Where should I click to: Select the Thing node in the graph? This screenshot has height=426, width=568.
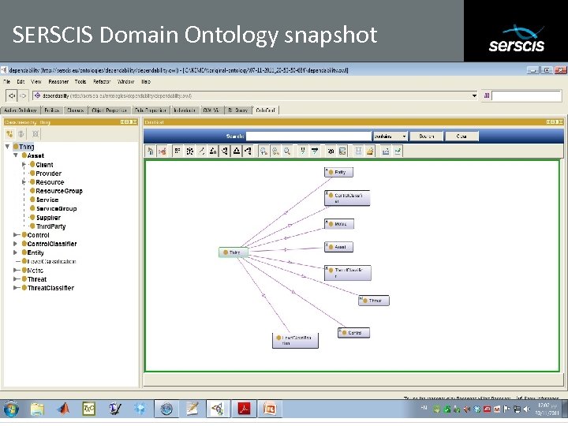pos(234,252)
